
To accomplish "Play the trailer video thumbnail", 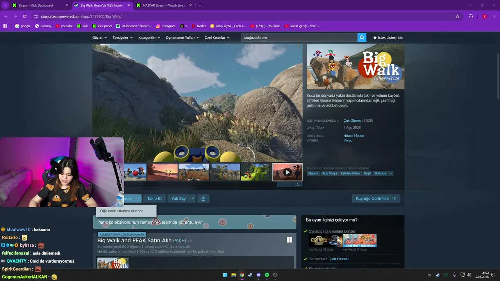I will 287,172.
